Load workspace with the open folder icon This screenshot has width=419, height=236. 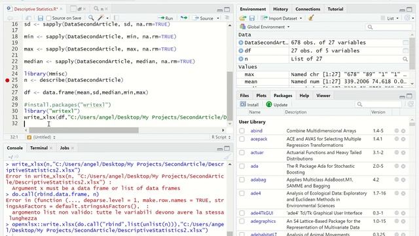243,18
